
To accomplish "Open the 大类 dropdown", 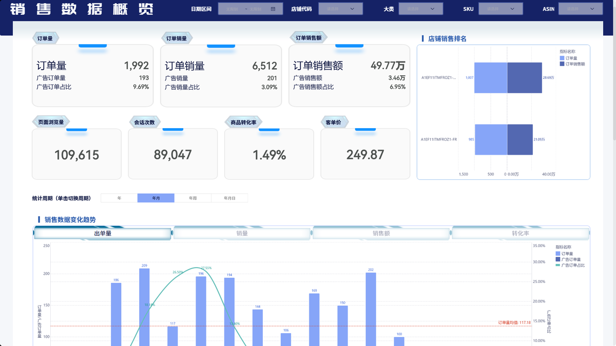I will pos(421,9).
